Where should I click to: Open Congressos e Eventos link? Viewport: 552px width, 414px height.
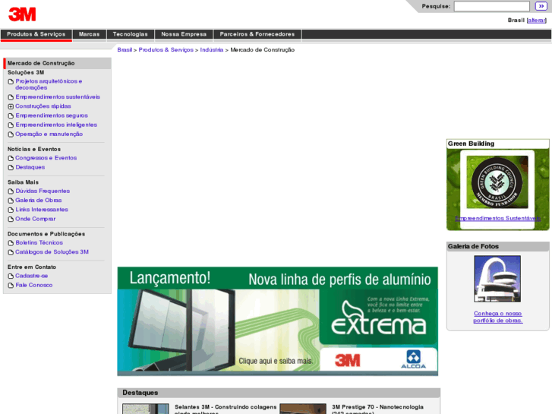46,158
